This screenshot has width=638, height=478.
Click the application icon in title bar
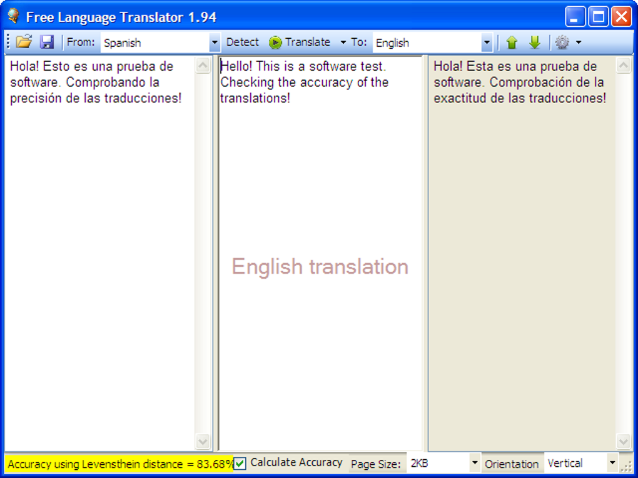click(13, 16)
